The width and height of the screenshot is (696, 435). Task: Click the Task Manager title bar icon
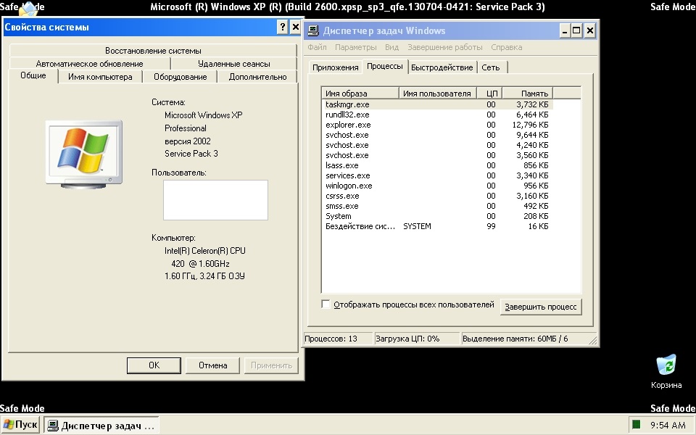[x=313, y=30]
